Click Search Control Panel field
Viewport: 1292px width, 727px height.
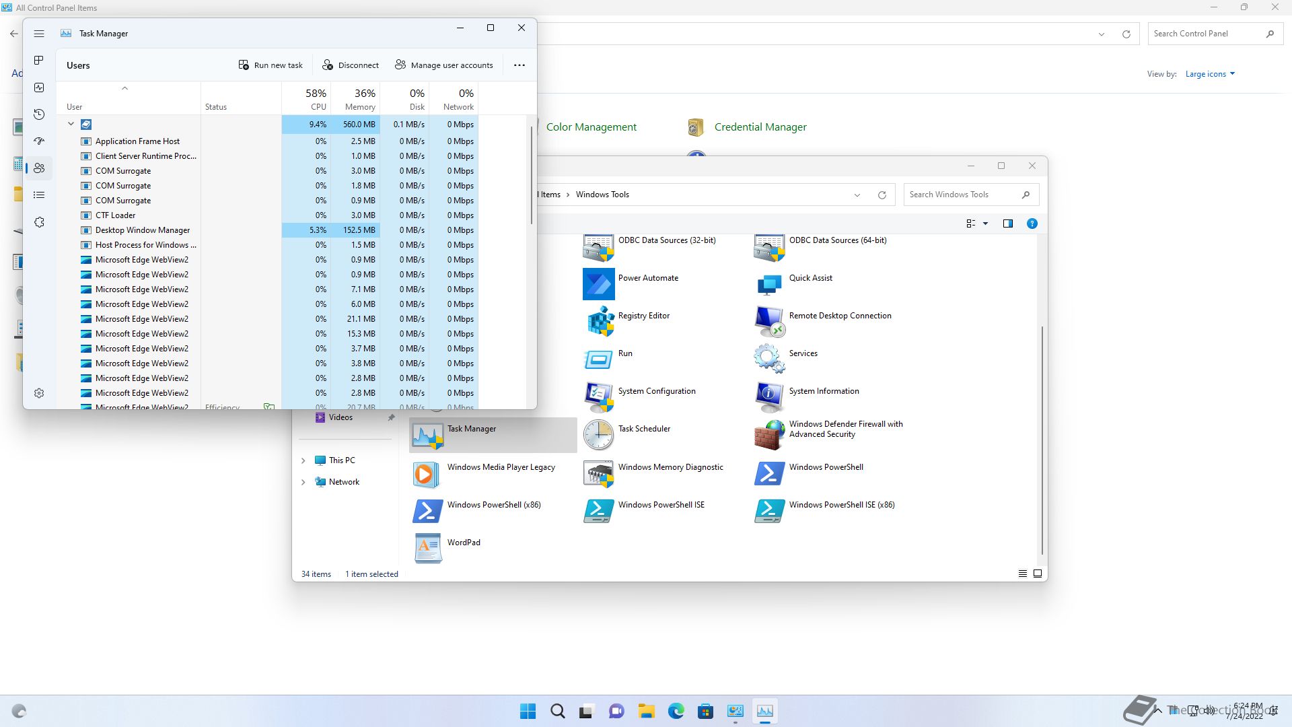(1215, 34)
